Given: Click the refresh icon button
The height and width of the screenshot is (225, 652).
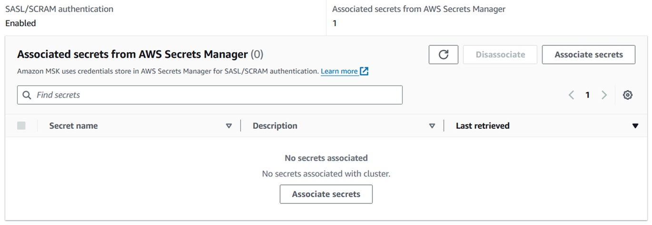Looking at the screenshot, I should pyautogui.click(x=443, y=55).
